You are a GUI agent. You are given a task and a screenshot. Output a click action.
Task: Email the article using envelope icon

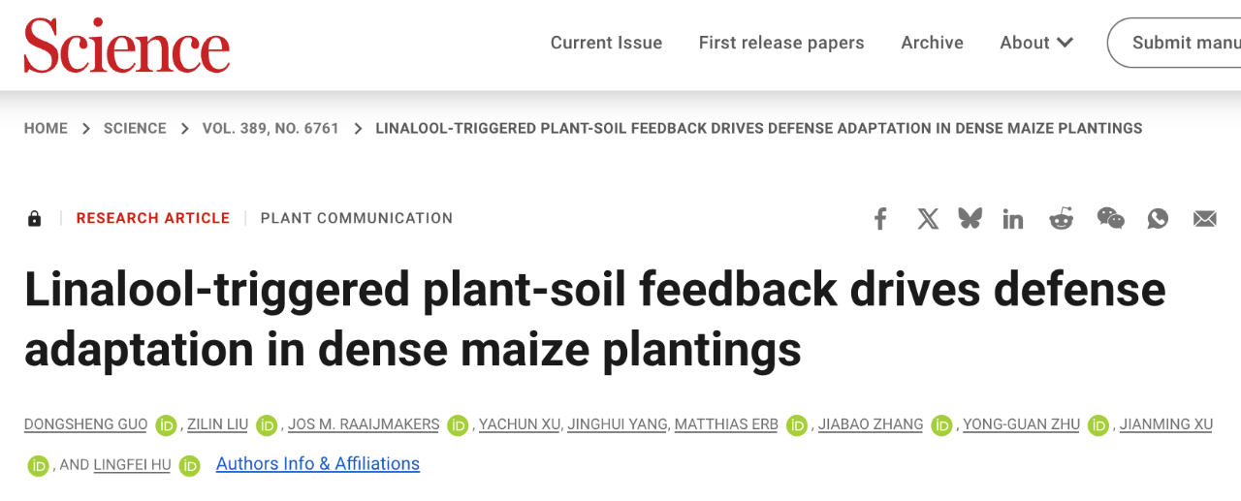click(x=1205, y=219)
